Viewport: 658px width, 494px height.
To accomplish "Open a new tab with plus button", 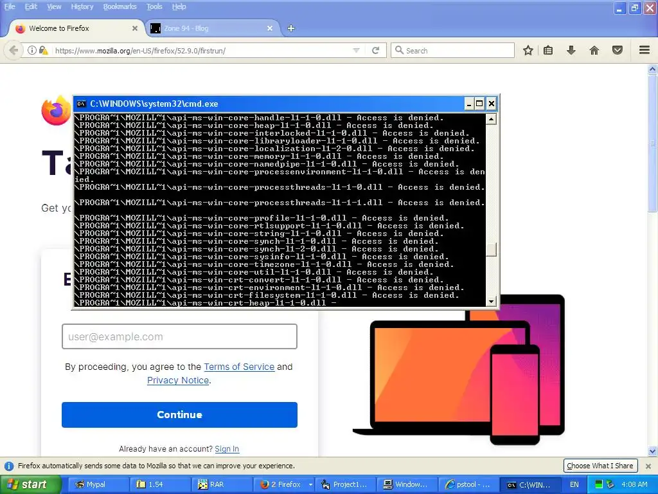I will pos(291,28).
